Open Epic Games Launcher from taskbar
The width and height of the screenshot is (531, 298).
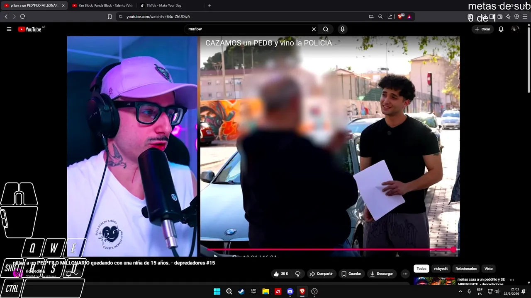coord(253,291)
